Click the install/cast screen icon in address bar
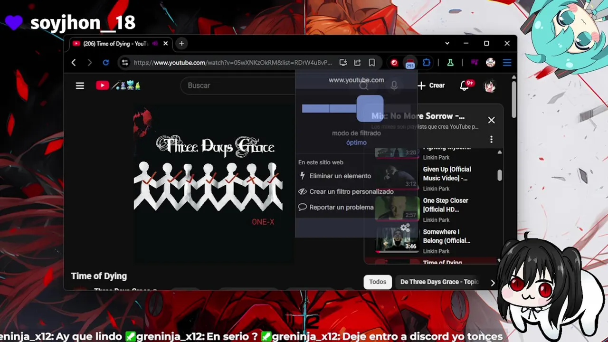 (x=343, y=63)
